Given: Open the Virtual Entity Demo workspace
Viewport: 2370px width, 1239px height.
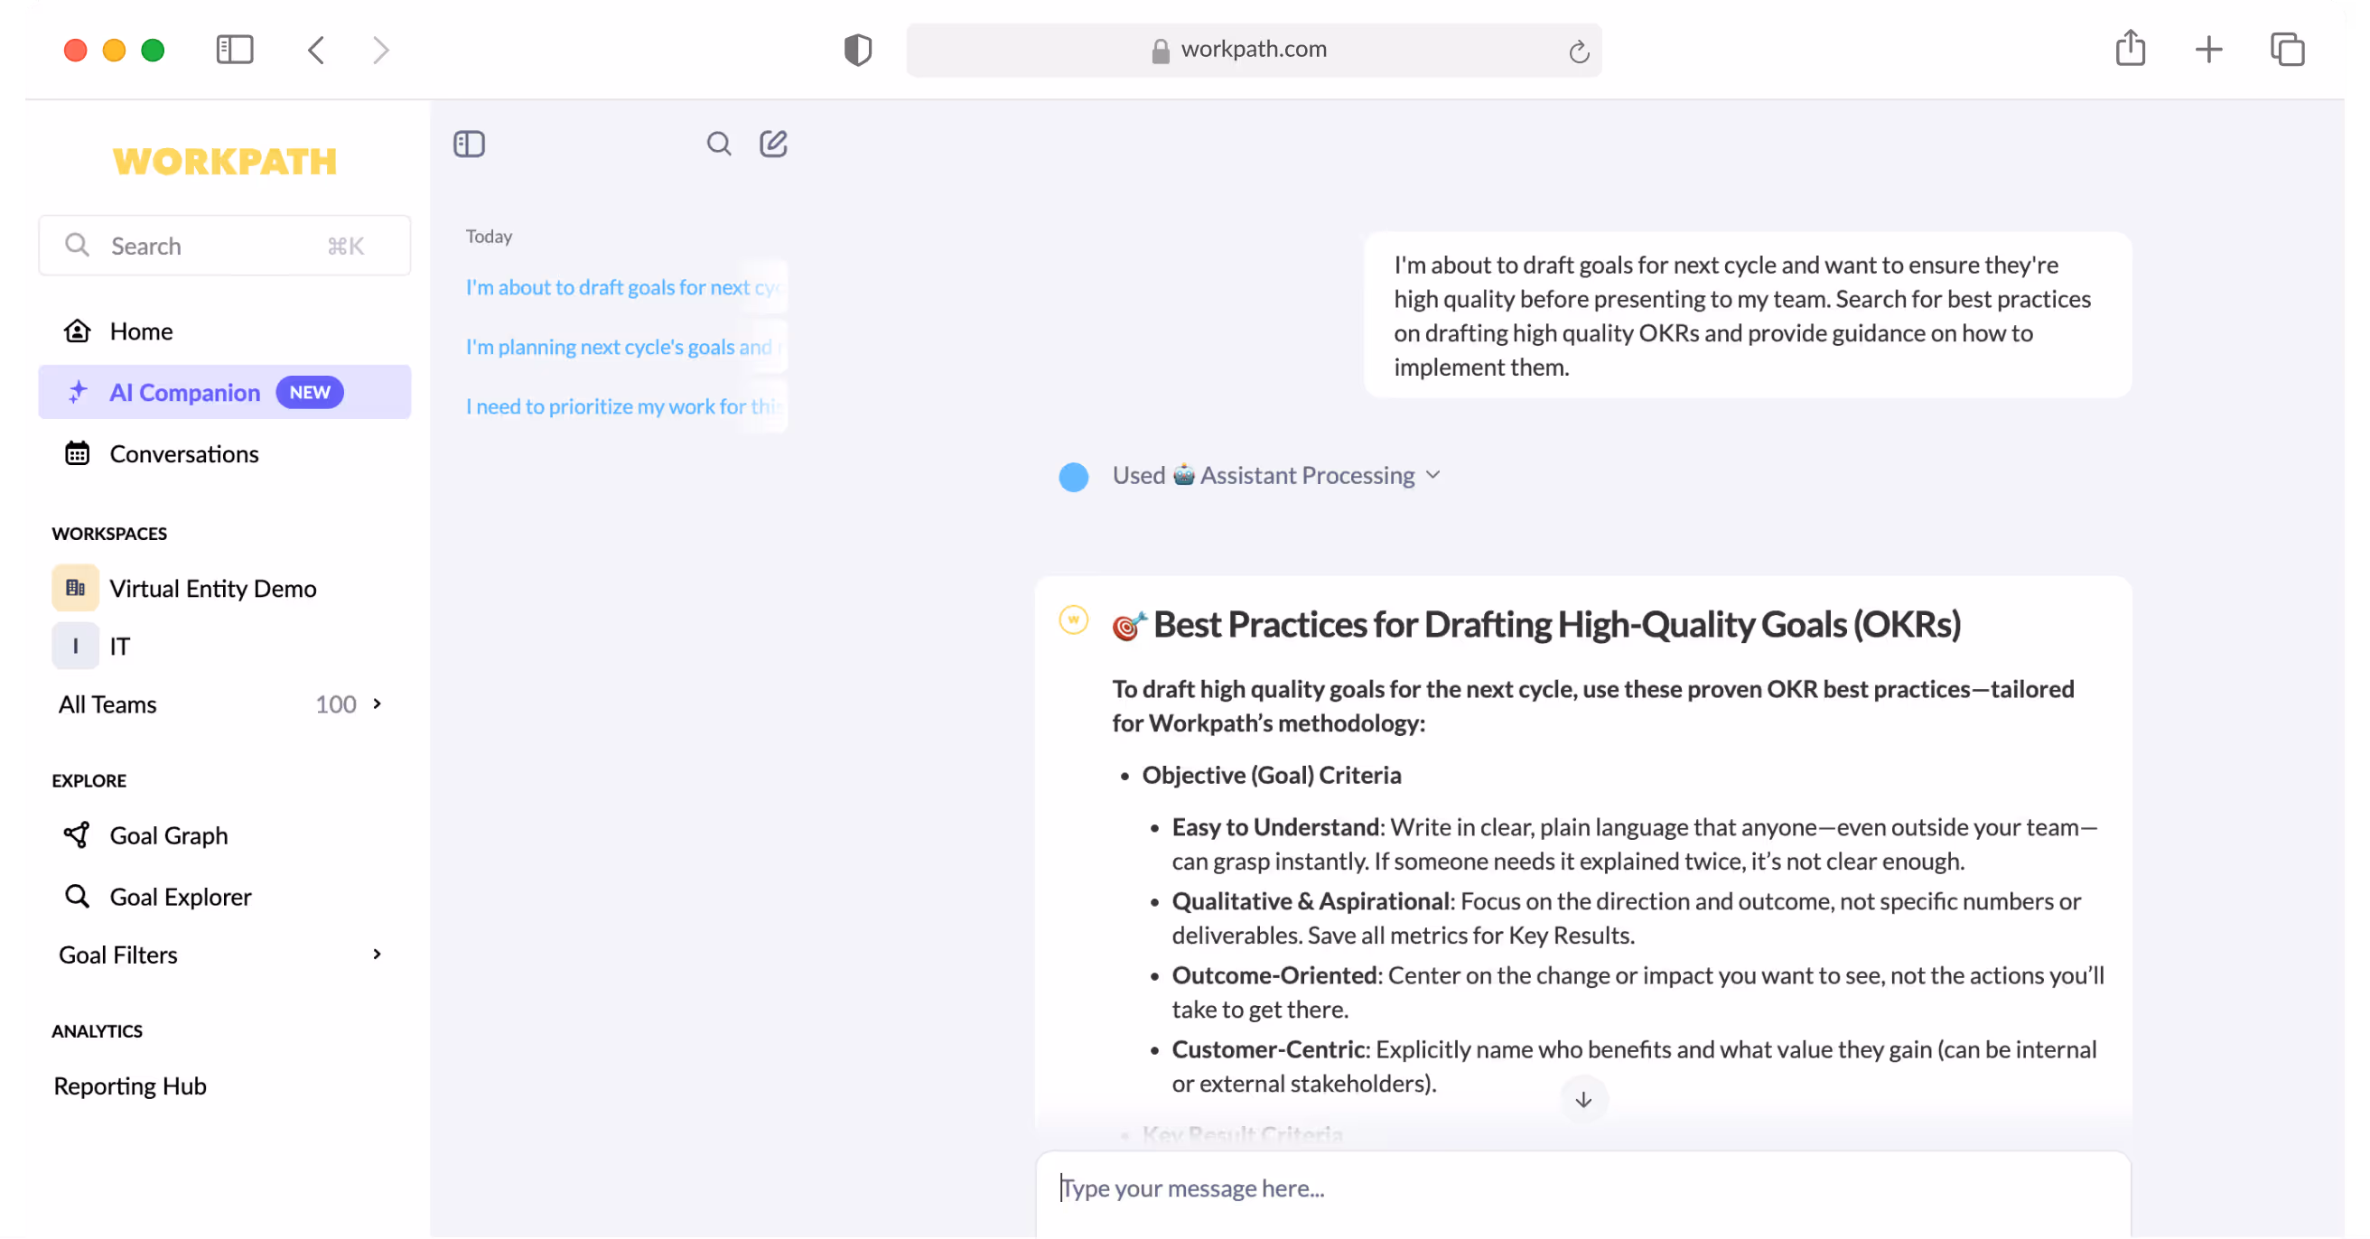Looking at the screenshot, I should (212, 588).
